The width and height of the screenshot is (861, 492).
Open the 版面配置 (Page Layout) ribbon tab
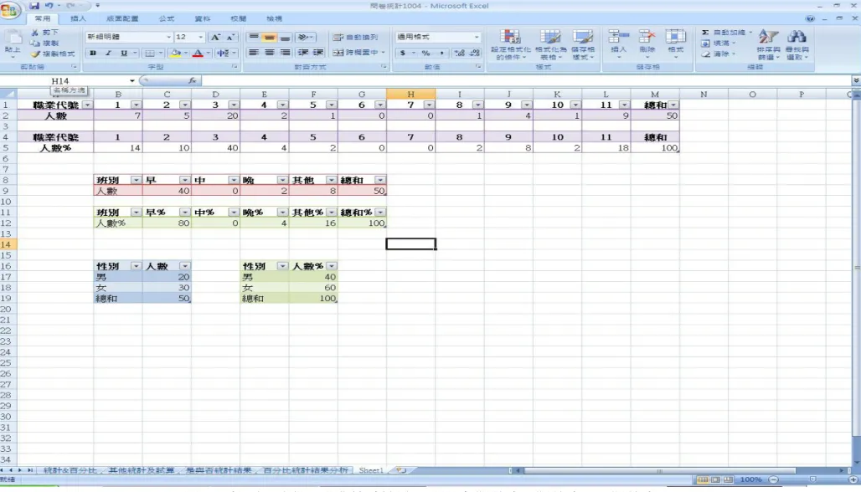click(x=122, y=18)
